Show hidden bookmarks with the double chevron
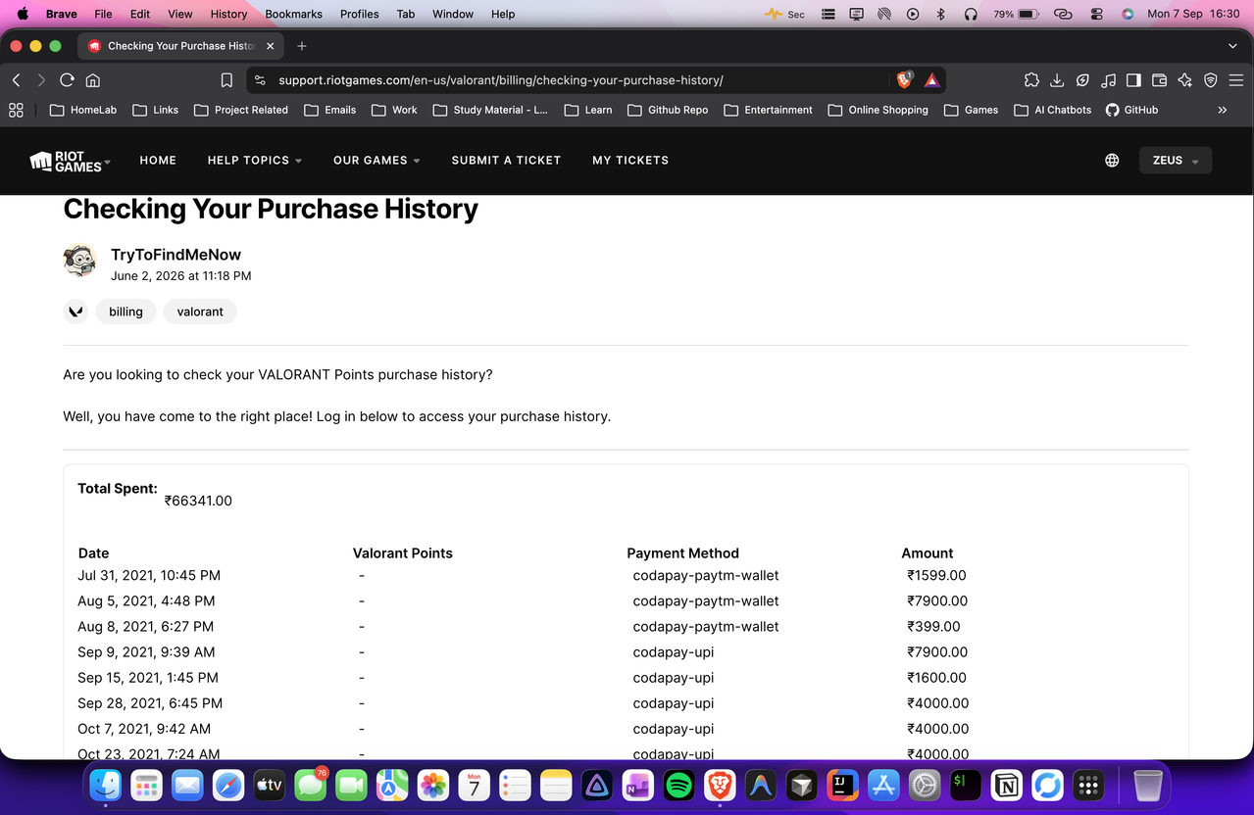 (x=1222, y=110)
